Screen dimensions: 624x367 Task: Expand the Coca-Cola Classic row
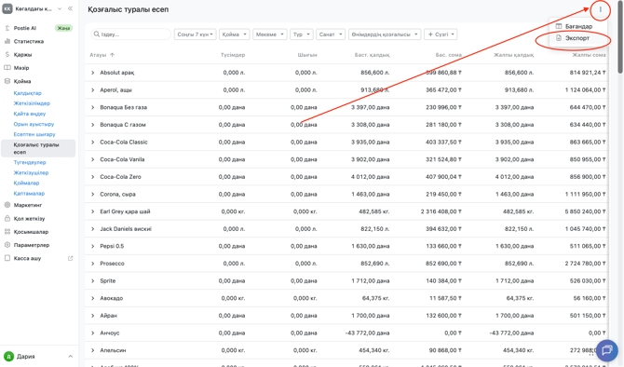pos(93,143)
